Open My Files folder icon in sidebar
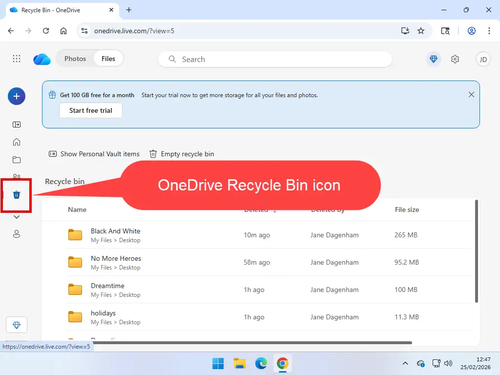Screen dimensions: 500x375 tap(16, 160)
